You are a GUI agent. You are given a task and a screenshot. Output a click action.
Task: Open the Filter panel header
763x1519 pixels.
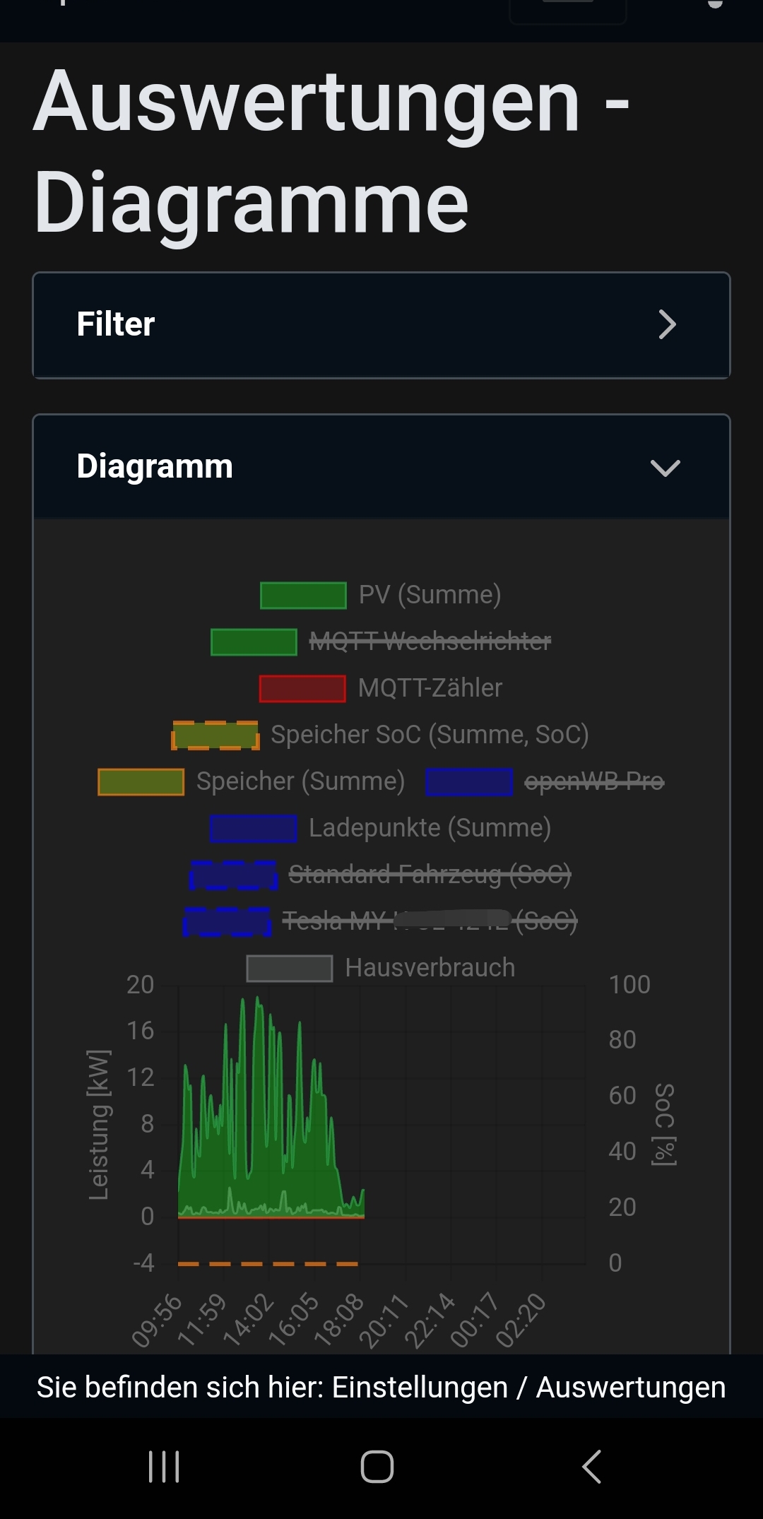381,325
